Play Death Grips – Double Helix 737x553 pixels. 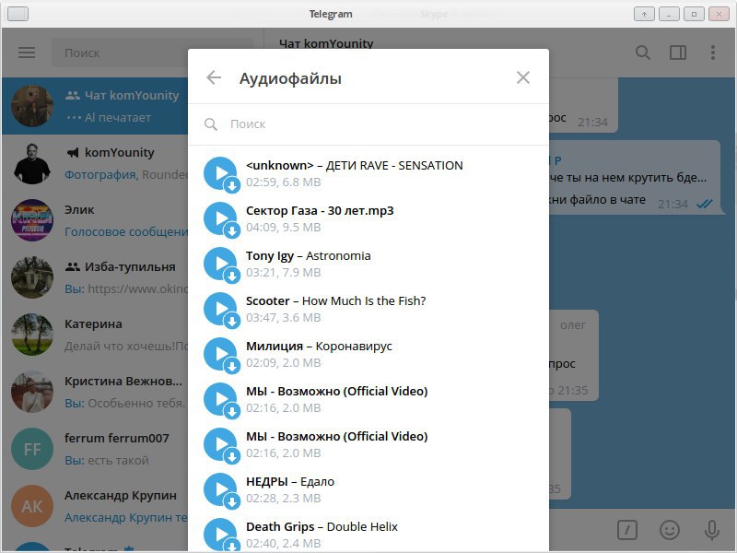coord(220,535)
